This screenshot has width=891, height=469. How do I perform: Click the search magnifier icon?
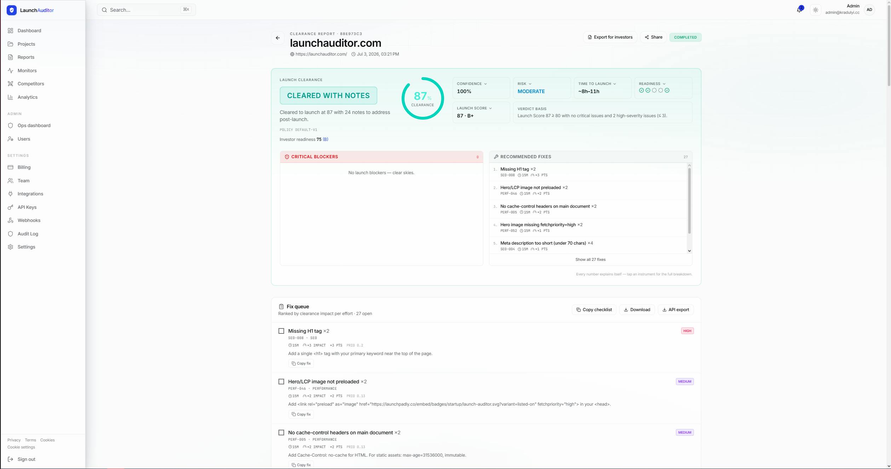click(104, 10)
